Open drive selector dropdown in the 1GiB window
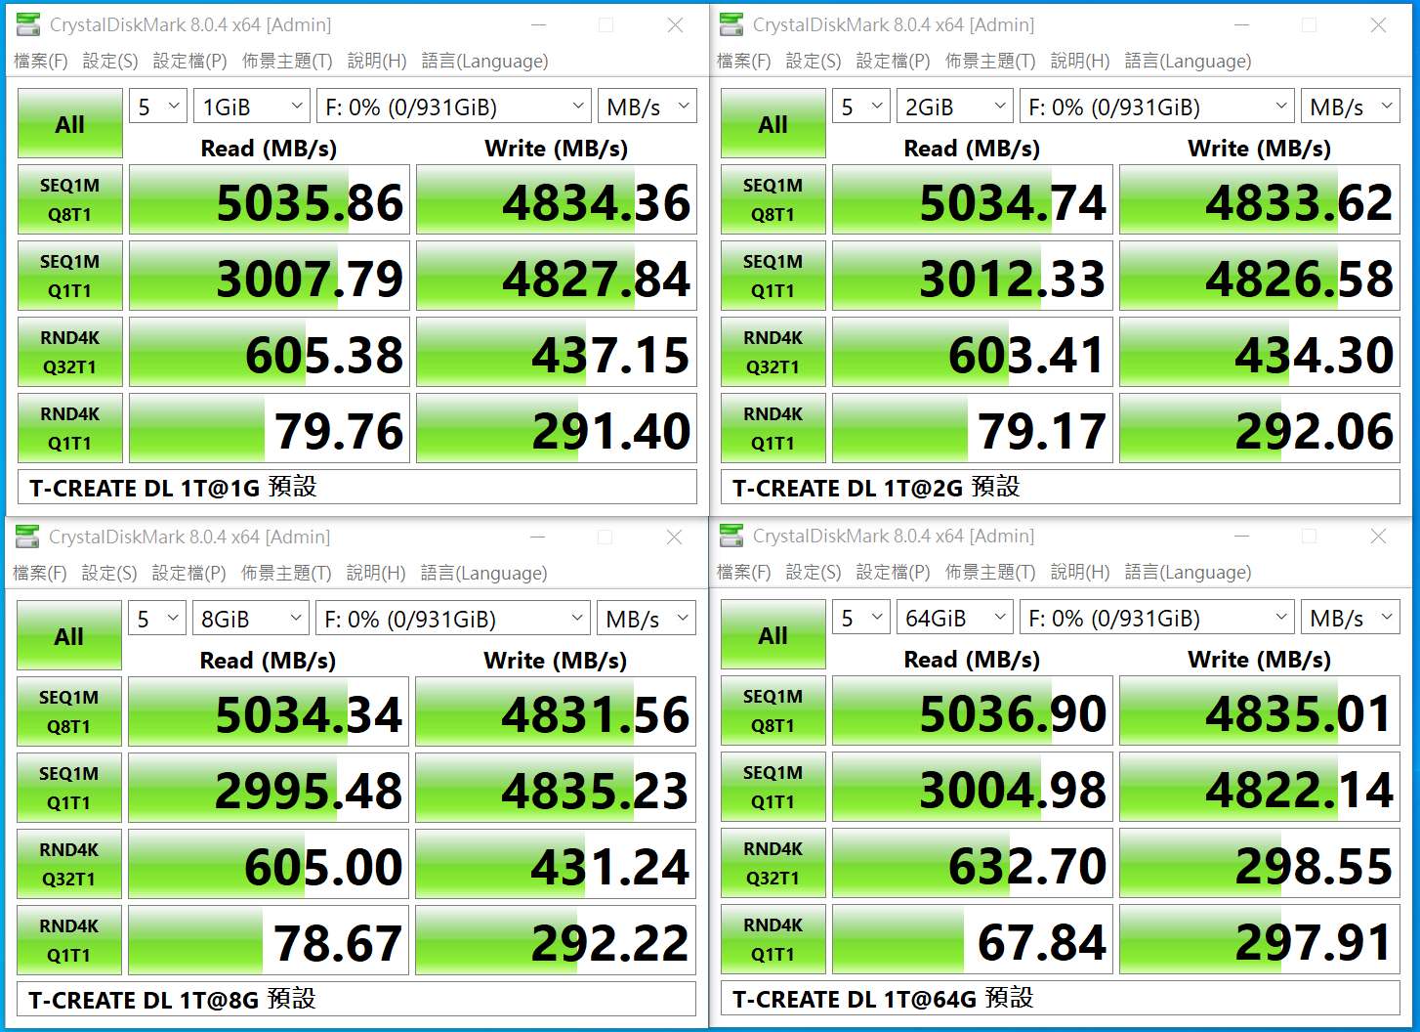 454,107
